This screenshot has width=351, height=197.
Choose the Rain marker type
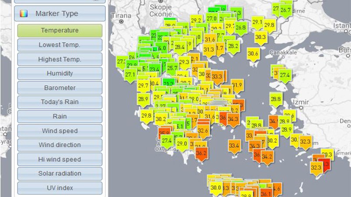(x=60, y=116)
